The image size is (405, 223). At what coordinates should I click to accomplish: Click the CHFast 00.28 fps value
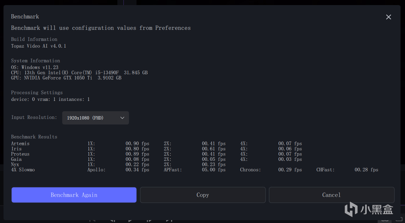tap(367, 170)
